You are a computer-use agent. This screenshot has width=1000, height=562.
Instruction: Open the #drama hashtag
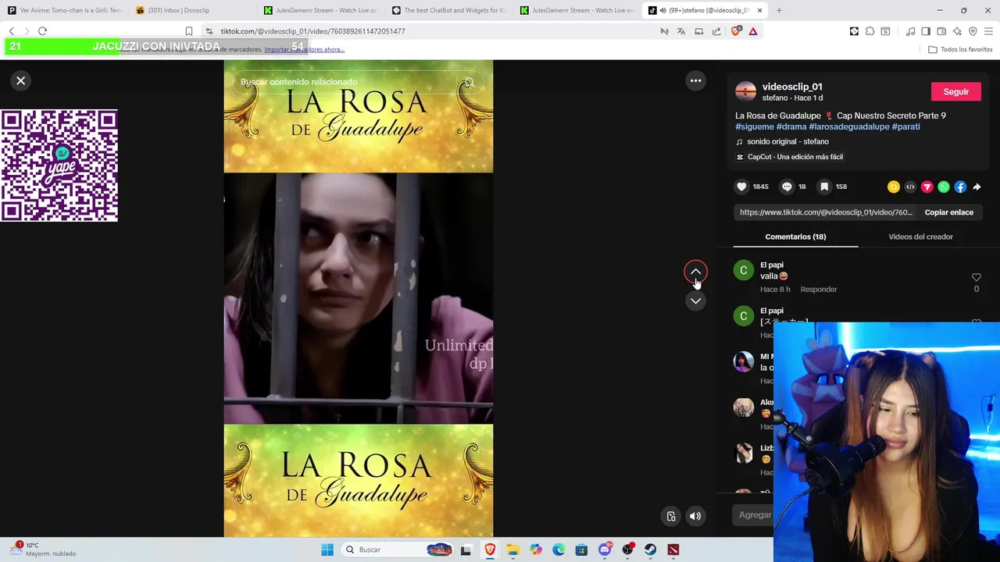click(x=791, y=126)
